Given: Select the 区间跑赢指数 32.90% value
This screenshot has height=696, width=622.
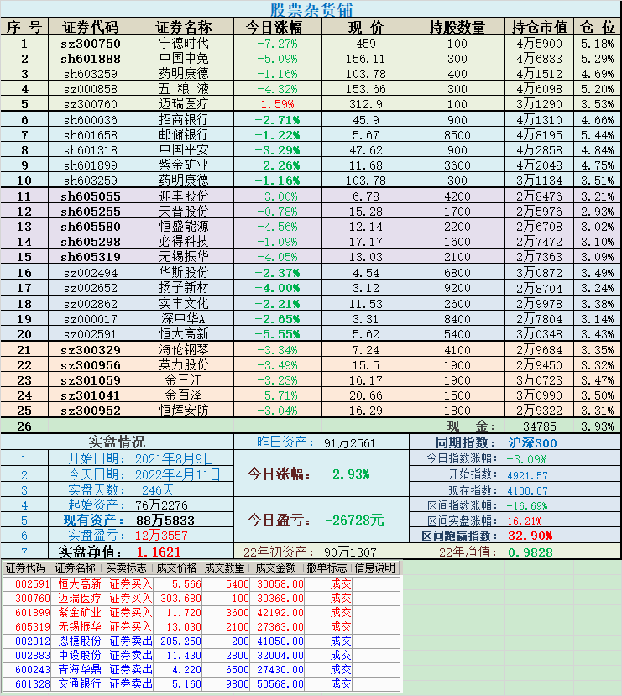Looking at the screenshot, I should pyautogui.click(x=530, y=536).
